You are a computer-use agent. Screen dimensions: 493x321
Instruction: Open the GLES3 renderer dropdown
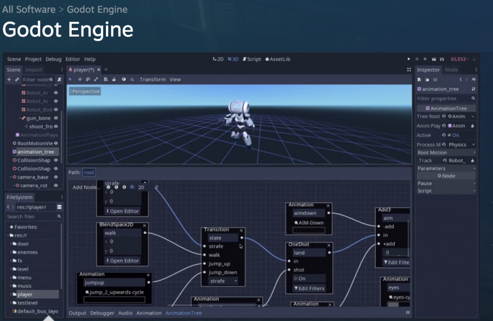460,59
